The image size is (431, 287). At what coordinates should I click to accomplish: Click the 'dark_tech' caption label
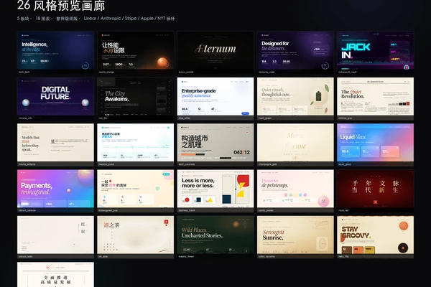click(24, 72)
